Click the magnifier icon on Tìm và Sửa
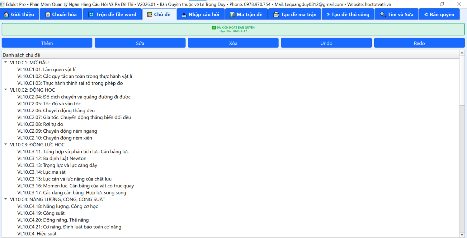This screenshot has height=238, width=467. click(x=383, y=15)
